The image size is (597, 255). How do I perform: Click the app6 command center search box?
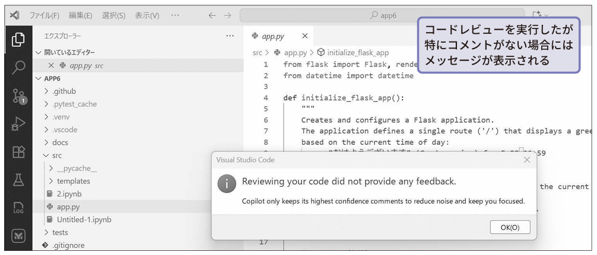pos(382,15)
